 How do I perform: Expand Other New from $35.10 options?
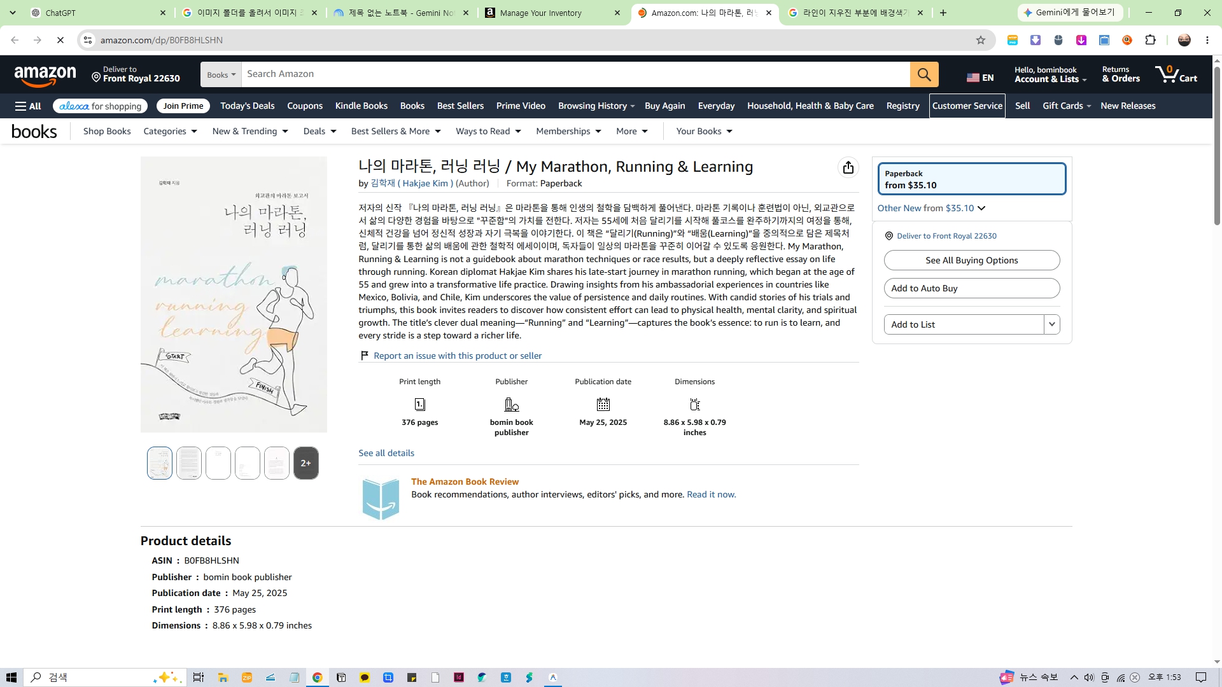coord(931,208)
